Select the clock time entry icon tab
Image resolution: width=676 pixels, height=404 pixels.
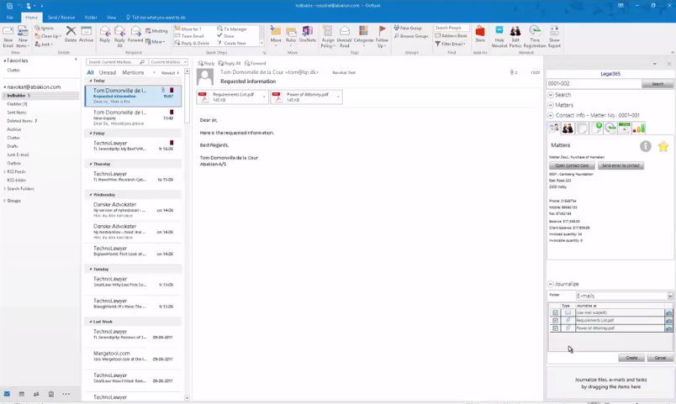(610, 128)
